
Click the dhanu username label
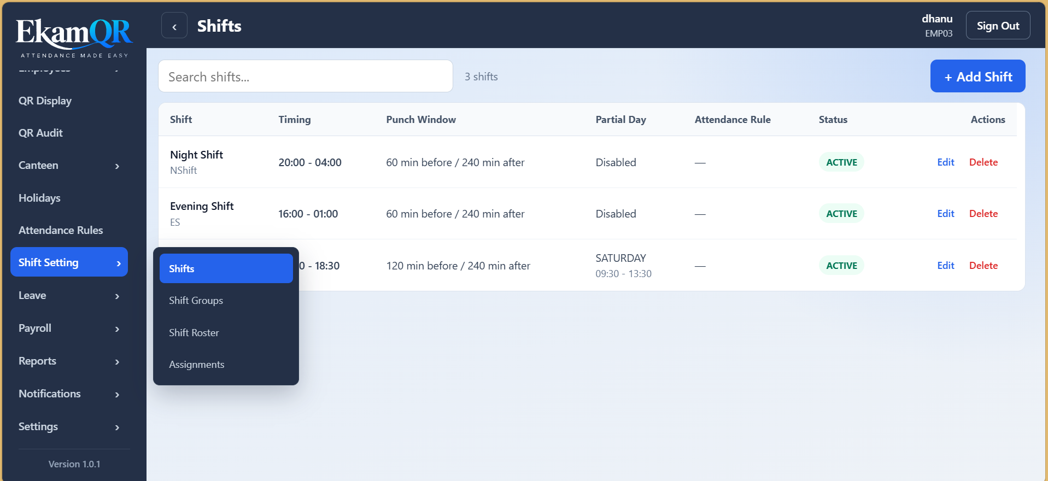937,19
